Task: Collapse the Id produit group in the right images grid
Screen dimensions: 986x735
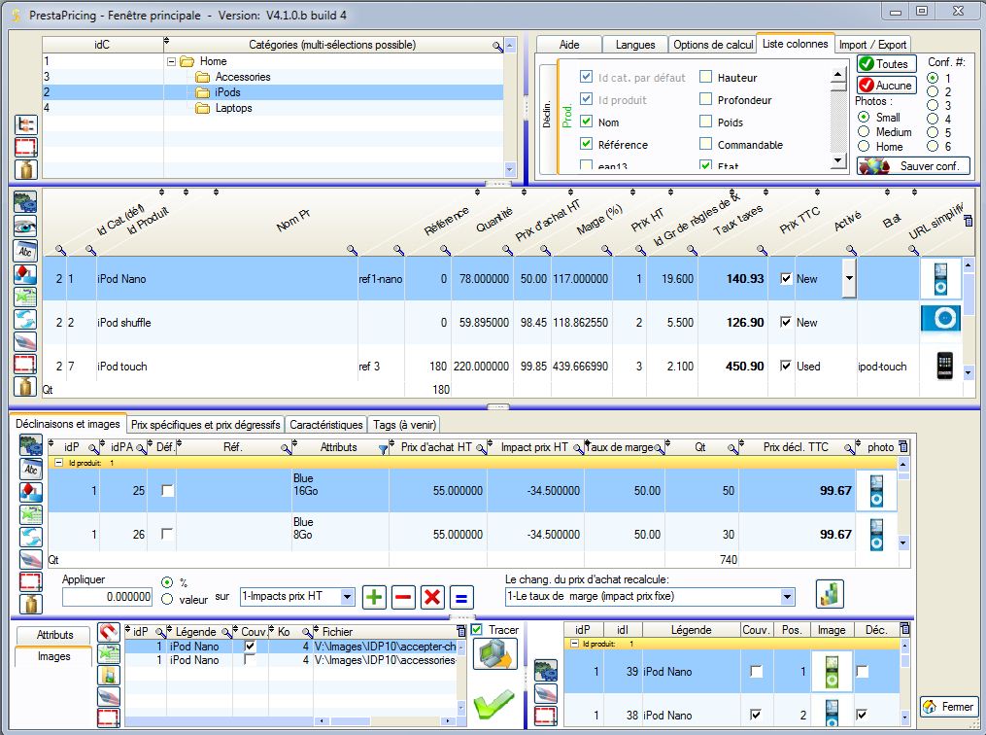Action: pos(574,644)
